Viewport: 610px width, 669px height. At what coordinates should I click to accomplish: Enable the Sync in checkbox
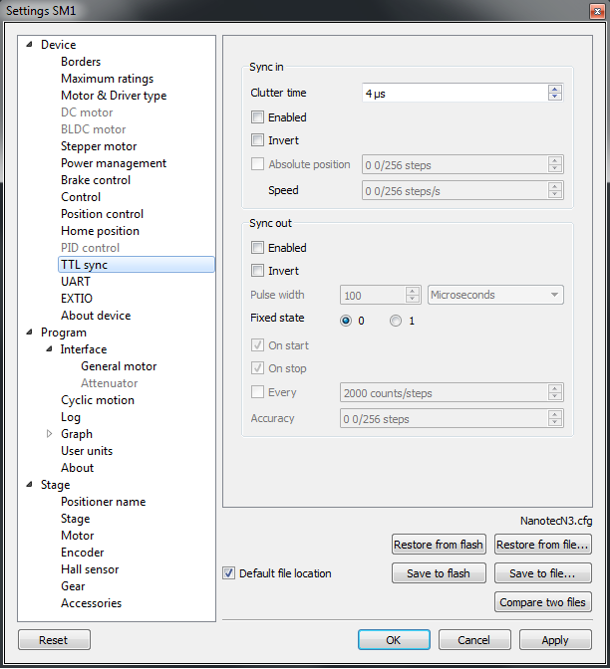258,117
